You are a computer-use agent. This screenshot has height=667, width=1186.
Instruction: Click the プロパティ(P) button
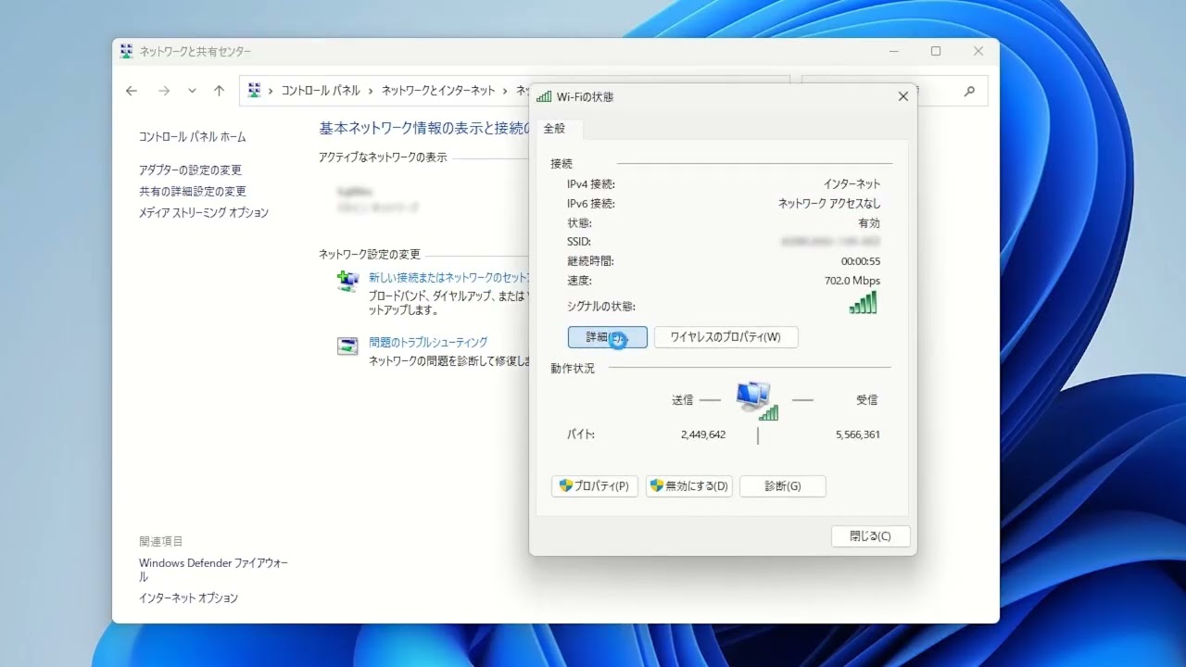point(594,486)
